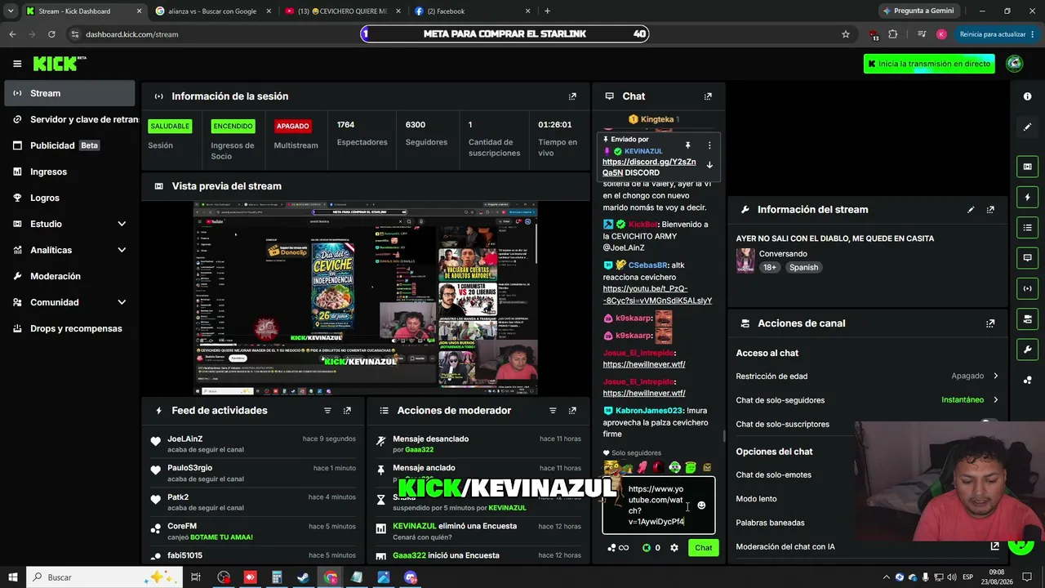Toggle the channel actions panel icon in right sidebar

1028,318
